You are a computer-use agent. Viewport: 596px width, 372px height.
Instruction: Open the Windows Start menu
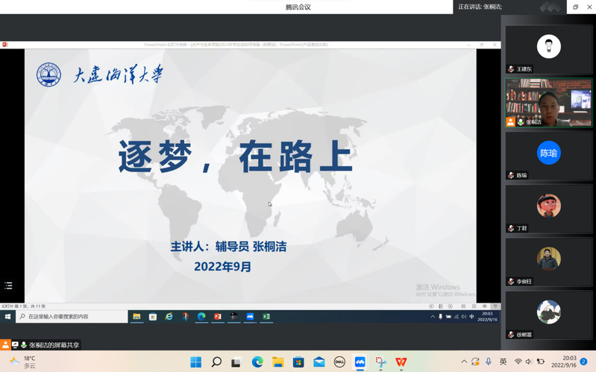tap(195, 362)
